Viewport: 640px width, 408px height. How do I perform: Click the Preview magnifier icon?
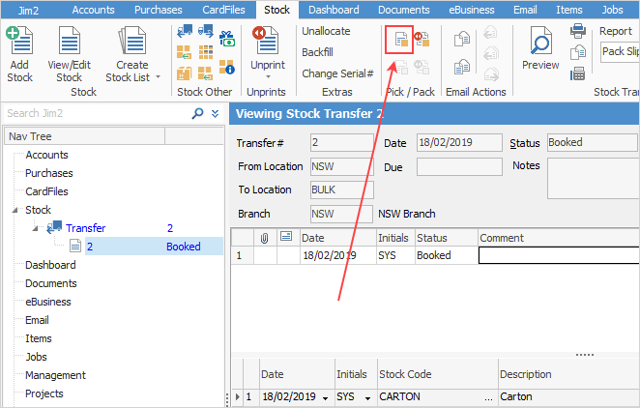click(x=540, y=41)
